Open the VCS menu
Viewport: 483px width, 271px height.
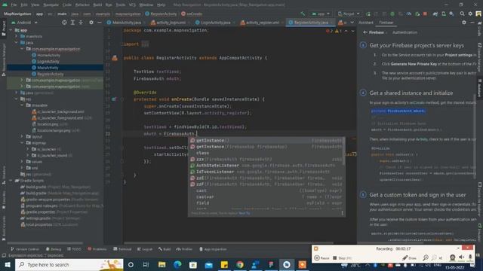(132, 5)
